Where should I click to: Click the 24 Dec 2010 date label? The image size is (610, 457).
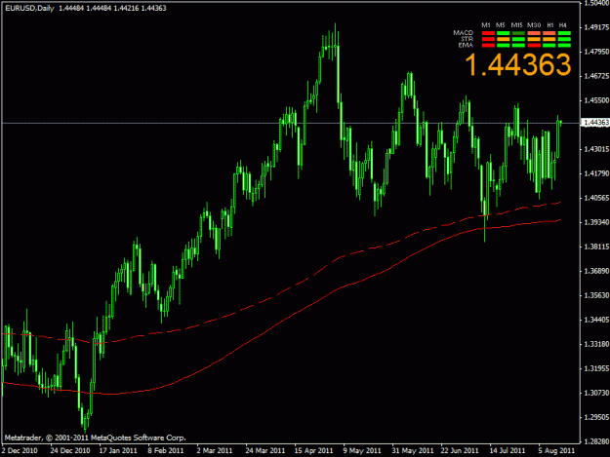[70, 450]
